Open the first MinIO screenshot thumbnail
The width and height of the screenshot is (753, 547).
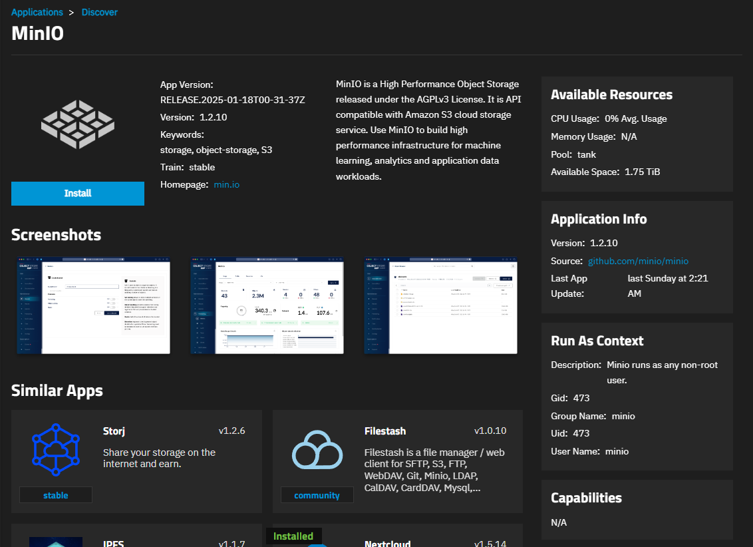93,305
